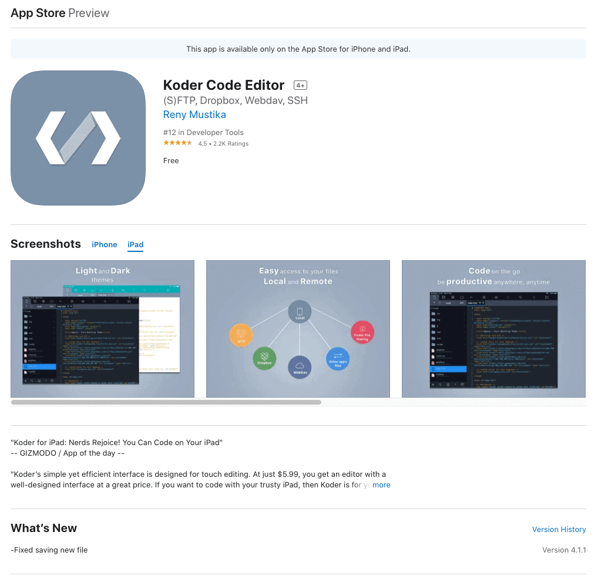This screenshot has height=579, width=598.
Task: Click the -Fixed saving new file text
Action: [49, 550]
